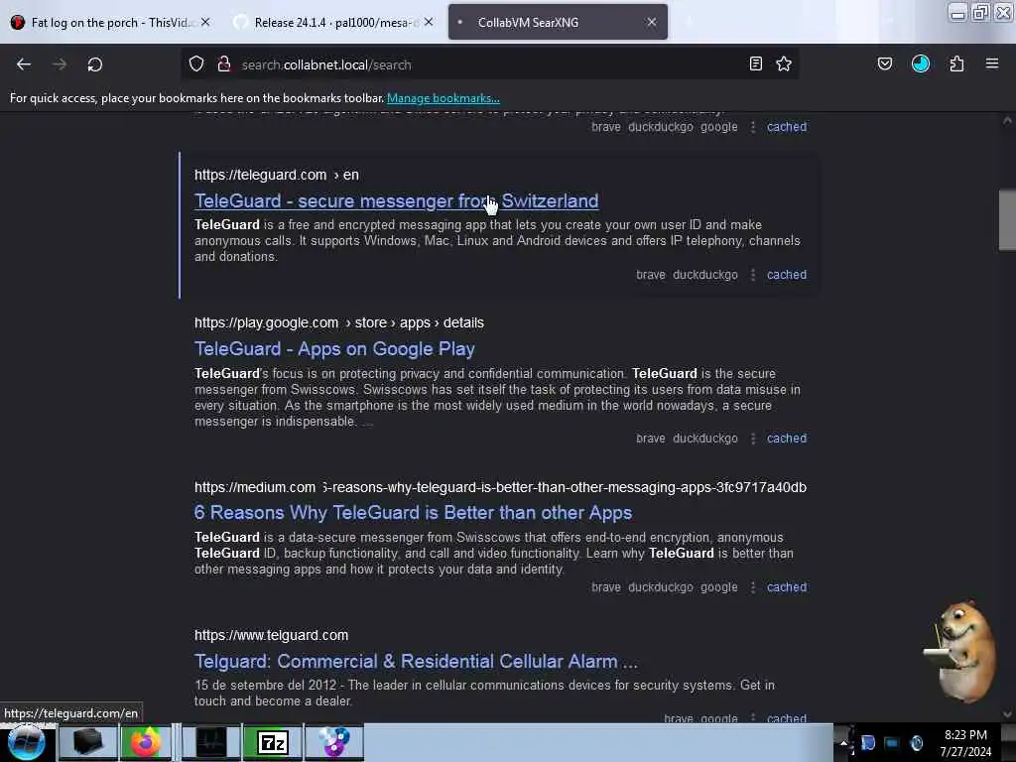Click the page scrollbar down arrow
Image resolution: width=1016 pixels, height=762 pixels.
coord(1007,714)
